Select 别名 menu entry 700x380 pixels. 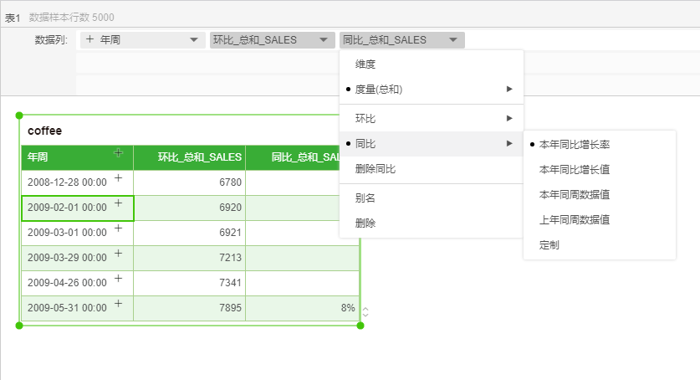coord(365,198)
